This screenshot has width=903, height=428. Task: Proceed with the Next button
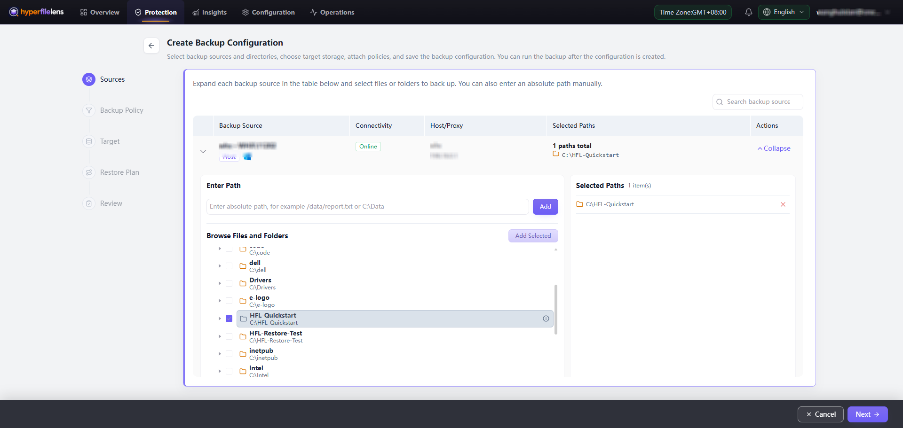(x=867, y=414)
